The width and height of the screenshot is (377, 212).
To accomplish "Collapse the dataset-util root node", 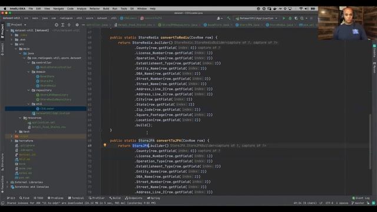I will click(8, 31).
